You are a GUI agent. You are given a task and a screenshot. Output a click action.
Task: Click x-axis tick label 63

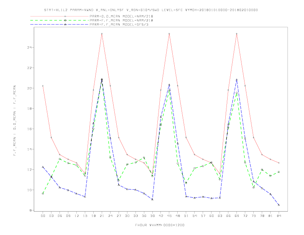click(x=220, y=216)
